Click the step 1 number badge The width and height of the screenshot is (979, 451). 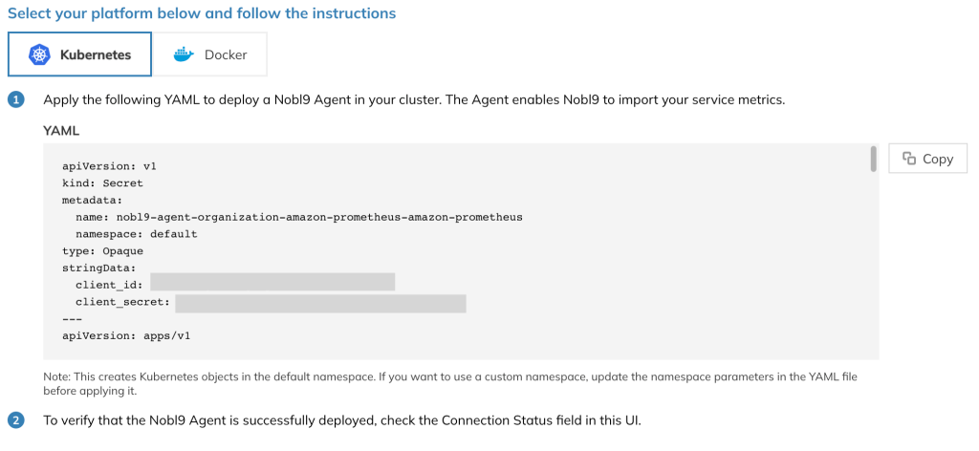[x=16, y=99]
